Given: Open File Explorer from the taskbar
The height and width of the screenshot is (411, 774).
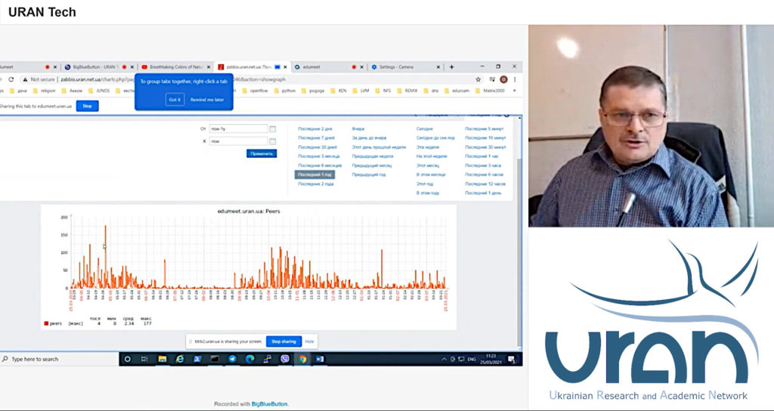Looking at the screenshot, I should coord(163,359).
